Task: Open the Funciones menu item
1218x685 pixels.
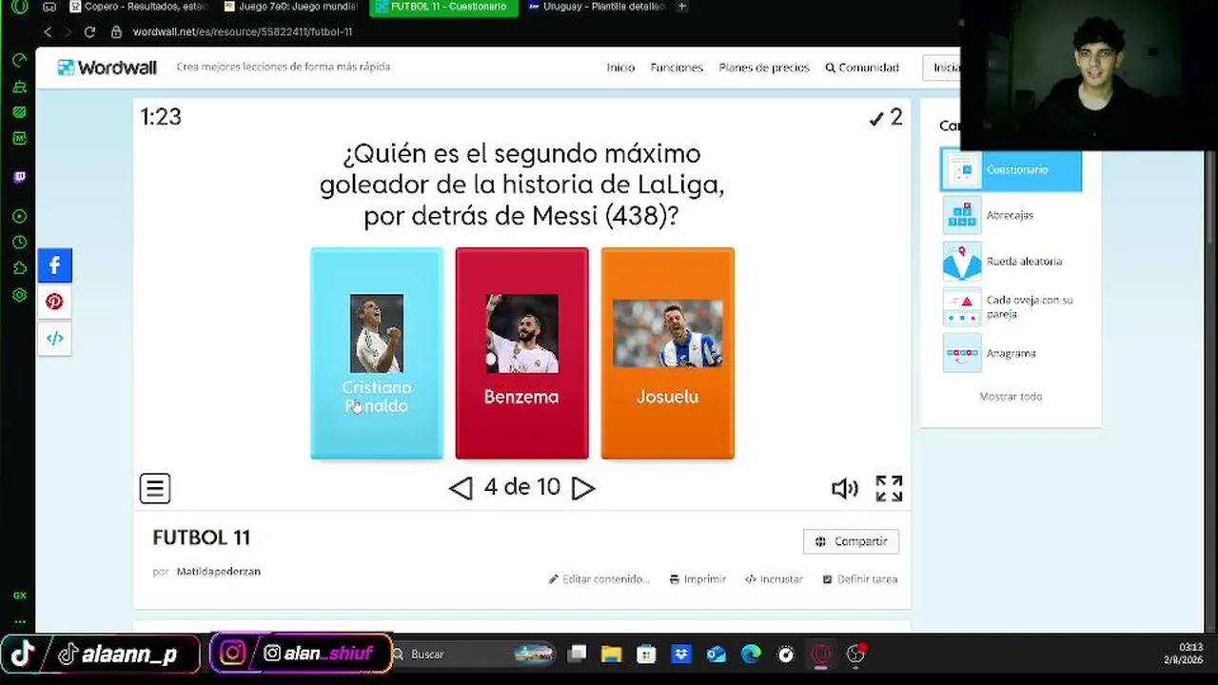Action: tap(677, 68)
